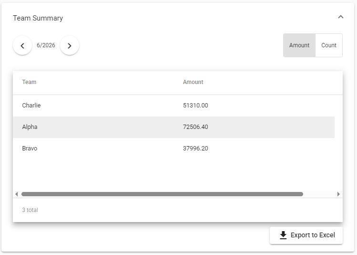357x255 pixels.
Task: Go to previous month with left chevron
Action: coord(22,45)
